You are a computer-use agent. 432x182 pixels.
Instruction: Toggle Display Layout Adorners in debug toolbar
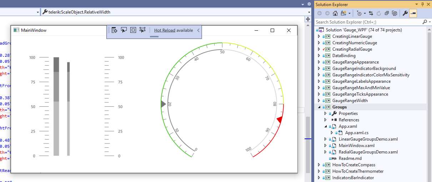pos(133,30)
